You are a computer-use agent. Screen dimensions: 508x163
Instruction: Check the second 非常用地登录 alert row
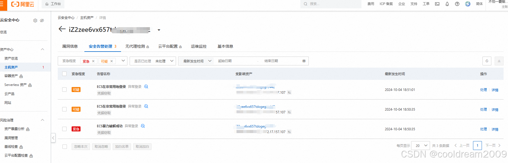(64, 109)
